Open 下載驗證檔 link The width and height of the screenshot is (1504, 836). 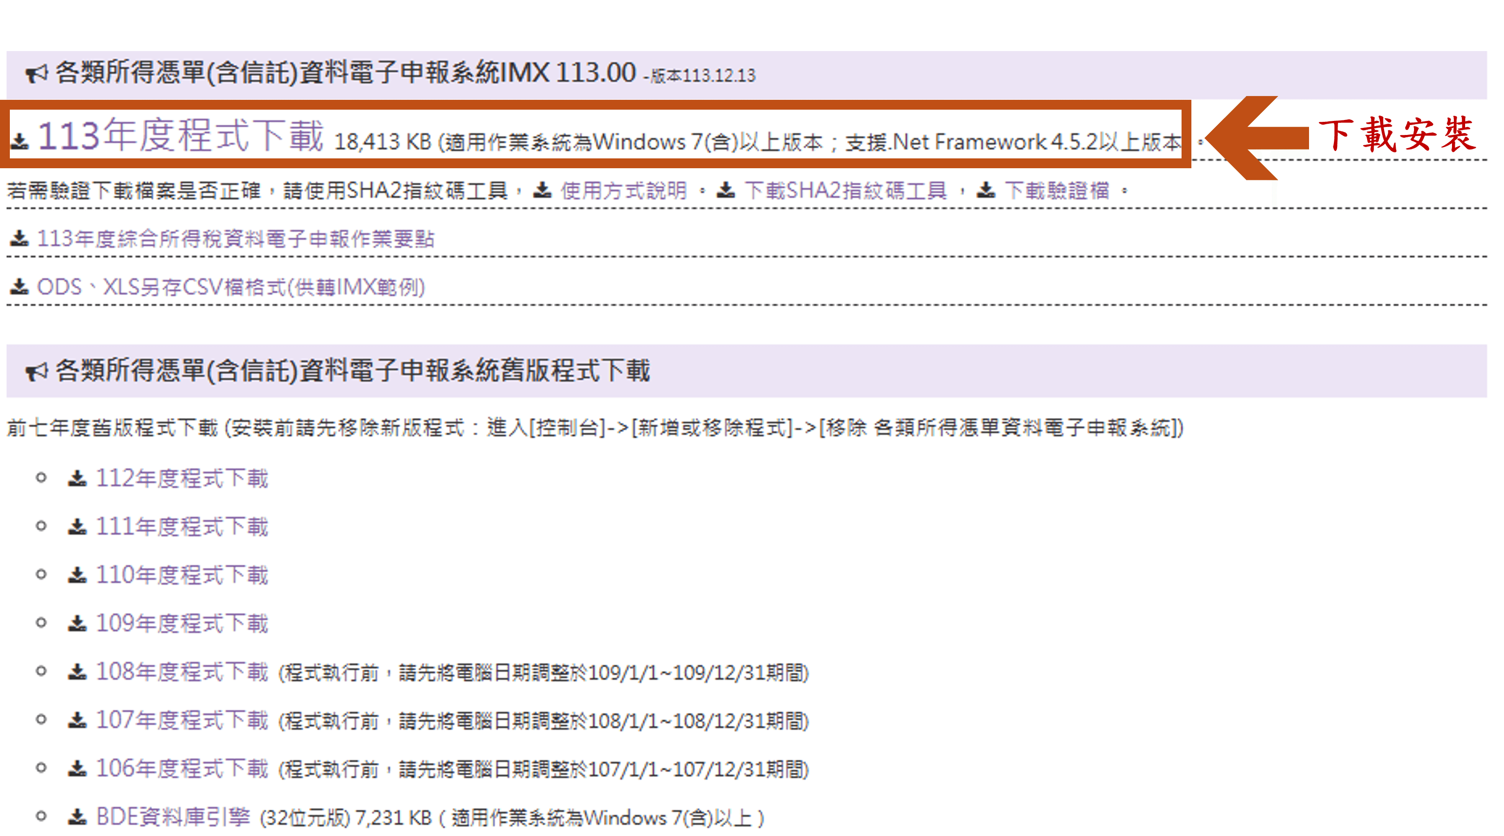(1057, 190)
